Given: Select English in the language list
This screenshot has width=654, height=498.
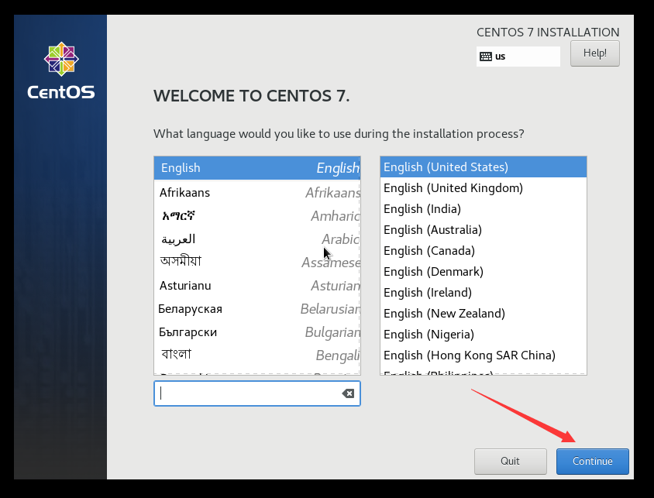Looking at the screenshot, I should (257, 168).
